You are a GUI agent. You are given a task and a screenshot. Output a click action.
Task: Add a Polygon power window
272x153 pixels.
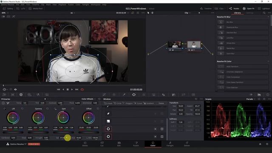click(127, 103)
